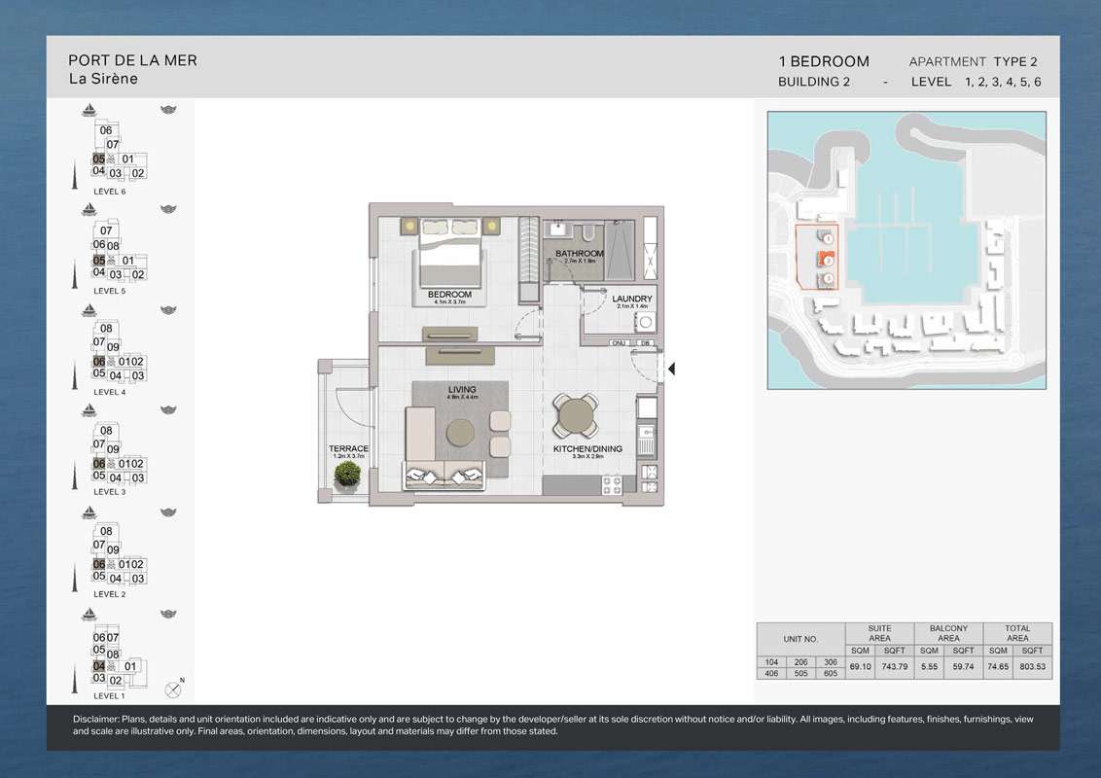Click the 1 BEDROOM heading
The image size is (1101, 778).
point(824,61)
